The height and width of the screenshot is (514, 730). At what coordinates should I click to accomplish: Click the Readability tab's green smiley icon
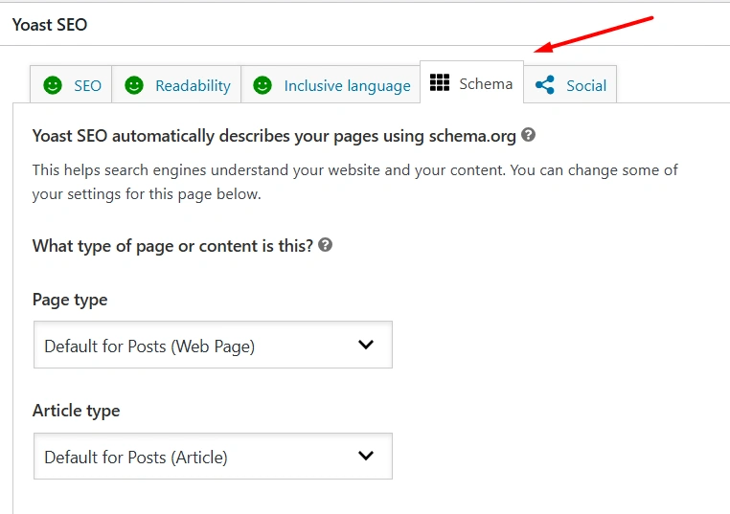coord(134,85)
